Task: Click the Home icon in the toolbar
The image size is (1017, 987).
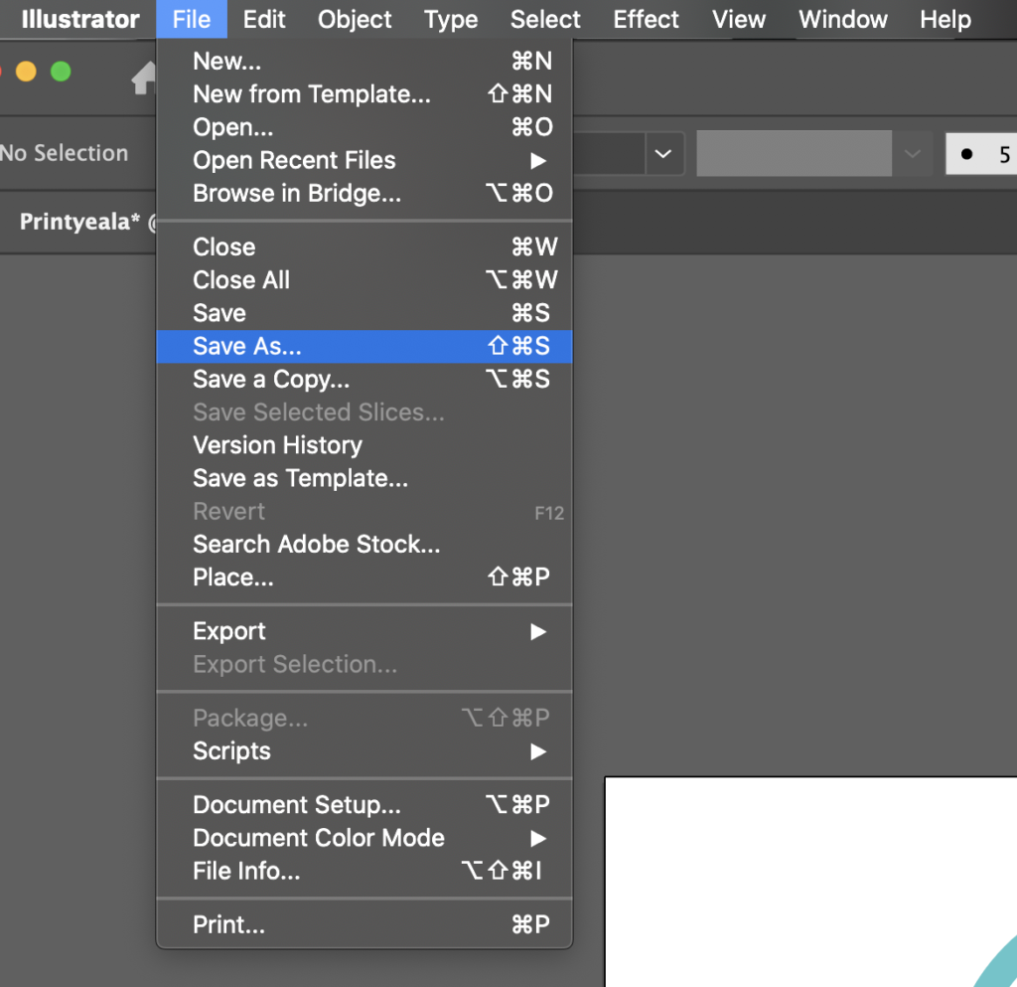Action: [x=145, y=77]
